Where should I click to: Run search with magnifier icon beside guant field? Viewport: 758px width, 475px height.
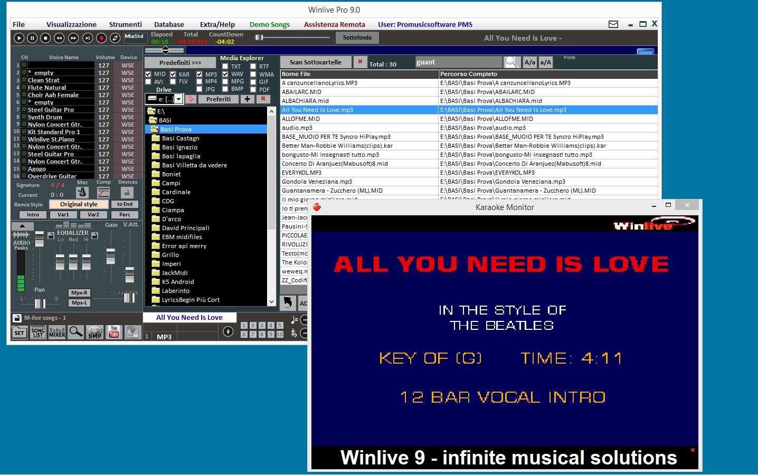tap(511, 62)
